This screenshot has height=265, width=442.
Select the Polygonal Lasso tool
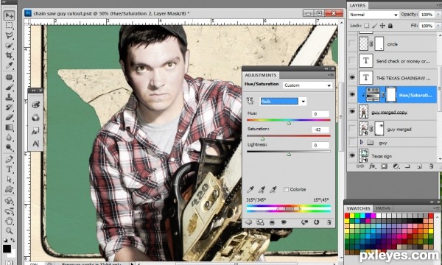click(9, 35)
